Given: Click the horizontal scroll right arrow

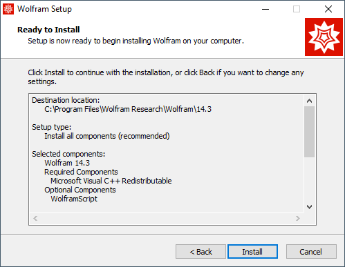Looking at the screenshot, I should (298, 218).
